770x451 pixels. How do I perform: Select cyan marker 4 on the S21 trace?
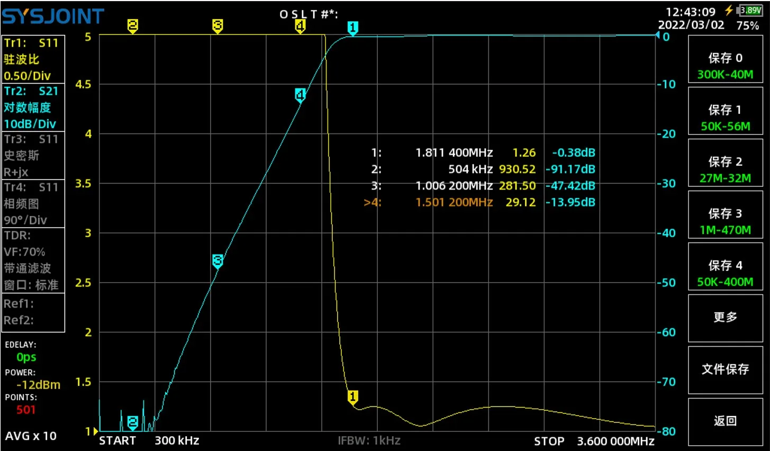click(x=300, y=95)
